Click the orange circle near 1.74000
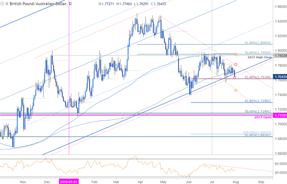287x184 pixels. point(236,90)
